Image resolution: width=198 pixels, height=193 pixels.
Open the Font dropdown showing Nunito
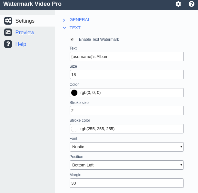pos(126,147)
